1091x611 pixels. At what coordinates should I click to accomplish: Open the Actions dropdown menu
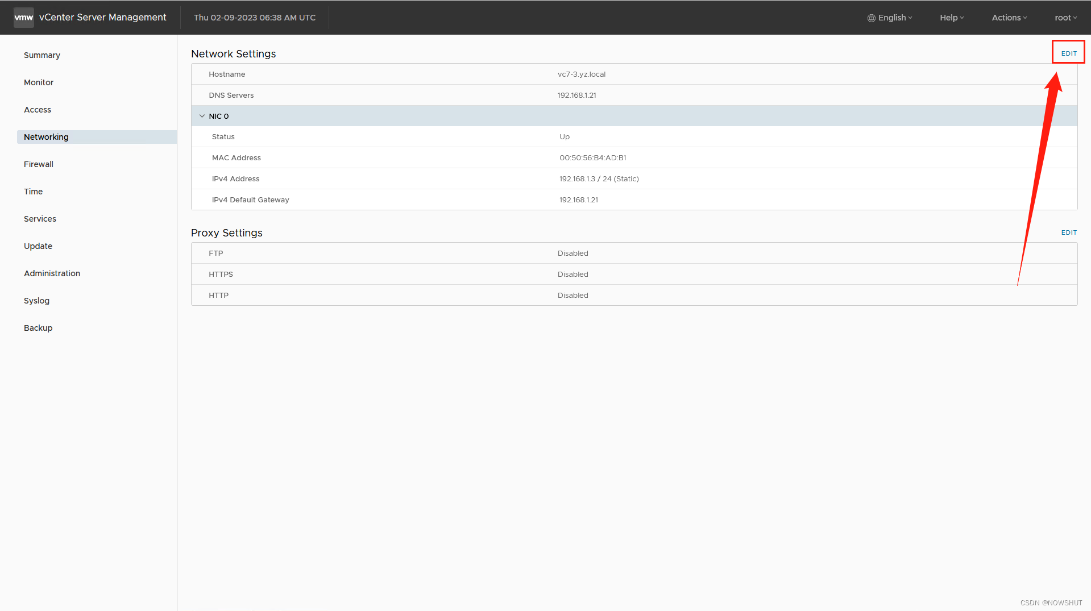coord(1009,18)
